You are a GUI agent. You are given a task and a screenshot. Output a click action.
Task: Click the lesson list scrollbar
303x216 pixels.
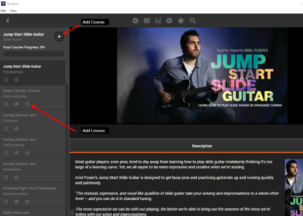coord(67,73)
